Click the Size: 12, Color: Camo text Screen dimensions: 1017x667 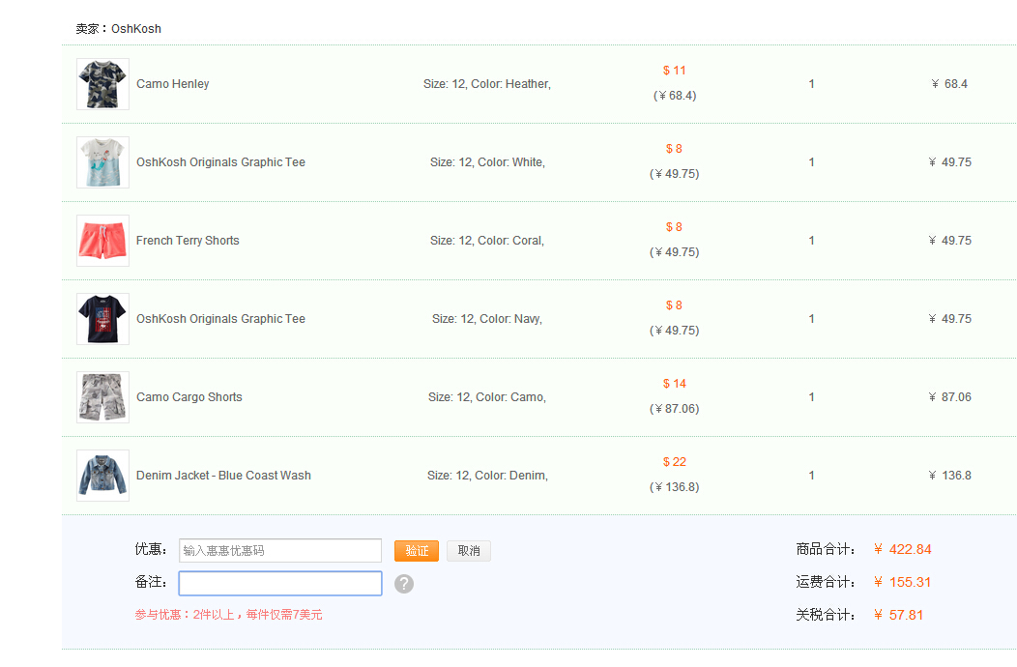tap(487, 397)
